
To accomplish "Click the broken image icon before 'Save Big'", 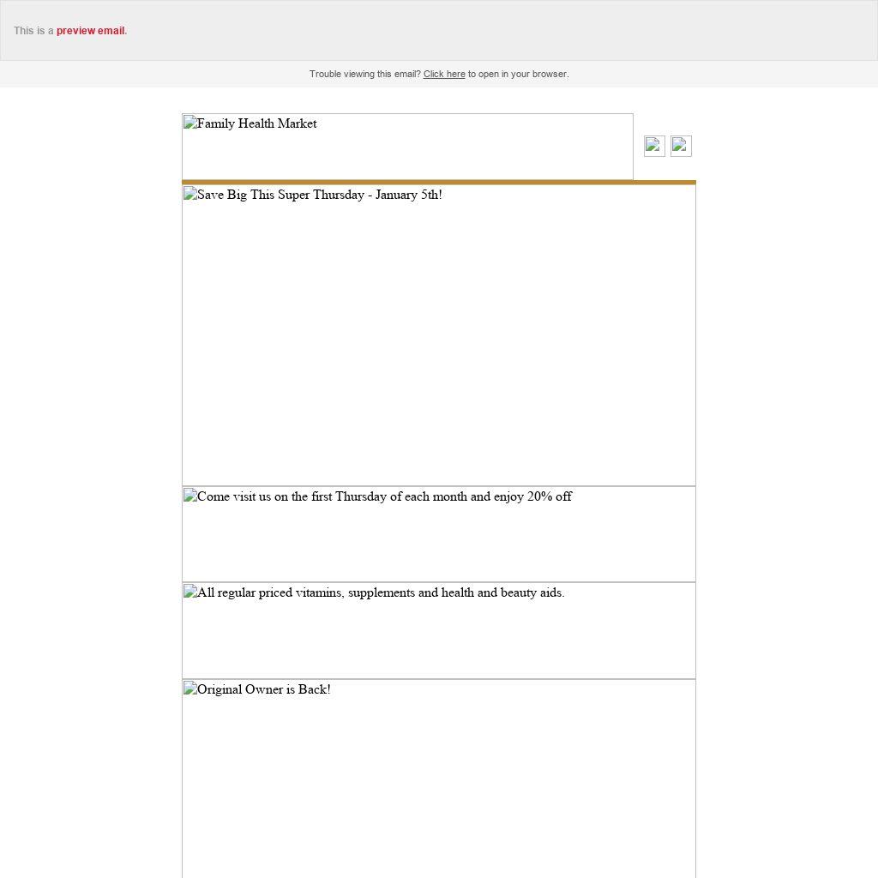I will (x=190, y=195).
